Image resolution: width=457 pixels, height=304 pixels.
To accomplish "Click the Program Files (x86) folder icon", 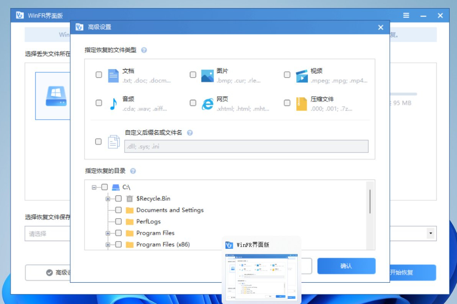I will (130, 245).
